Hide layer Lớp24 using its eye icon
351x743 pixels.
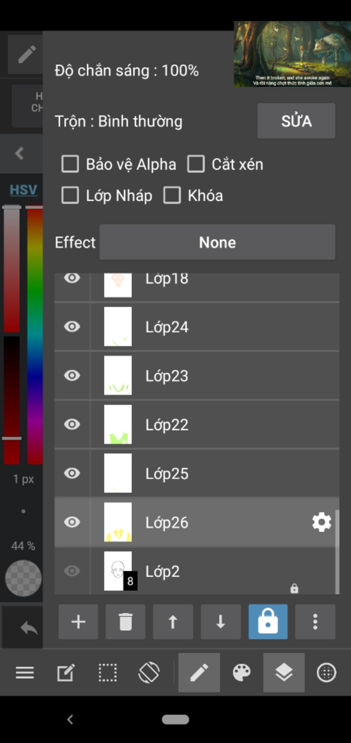point(72,326)
